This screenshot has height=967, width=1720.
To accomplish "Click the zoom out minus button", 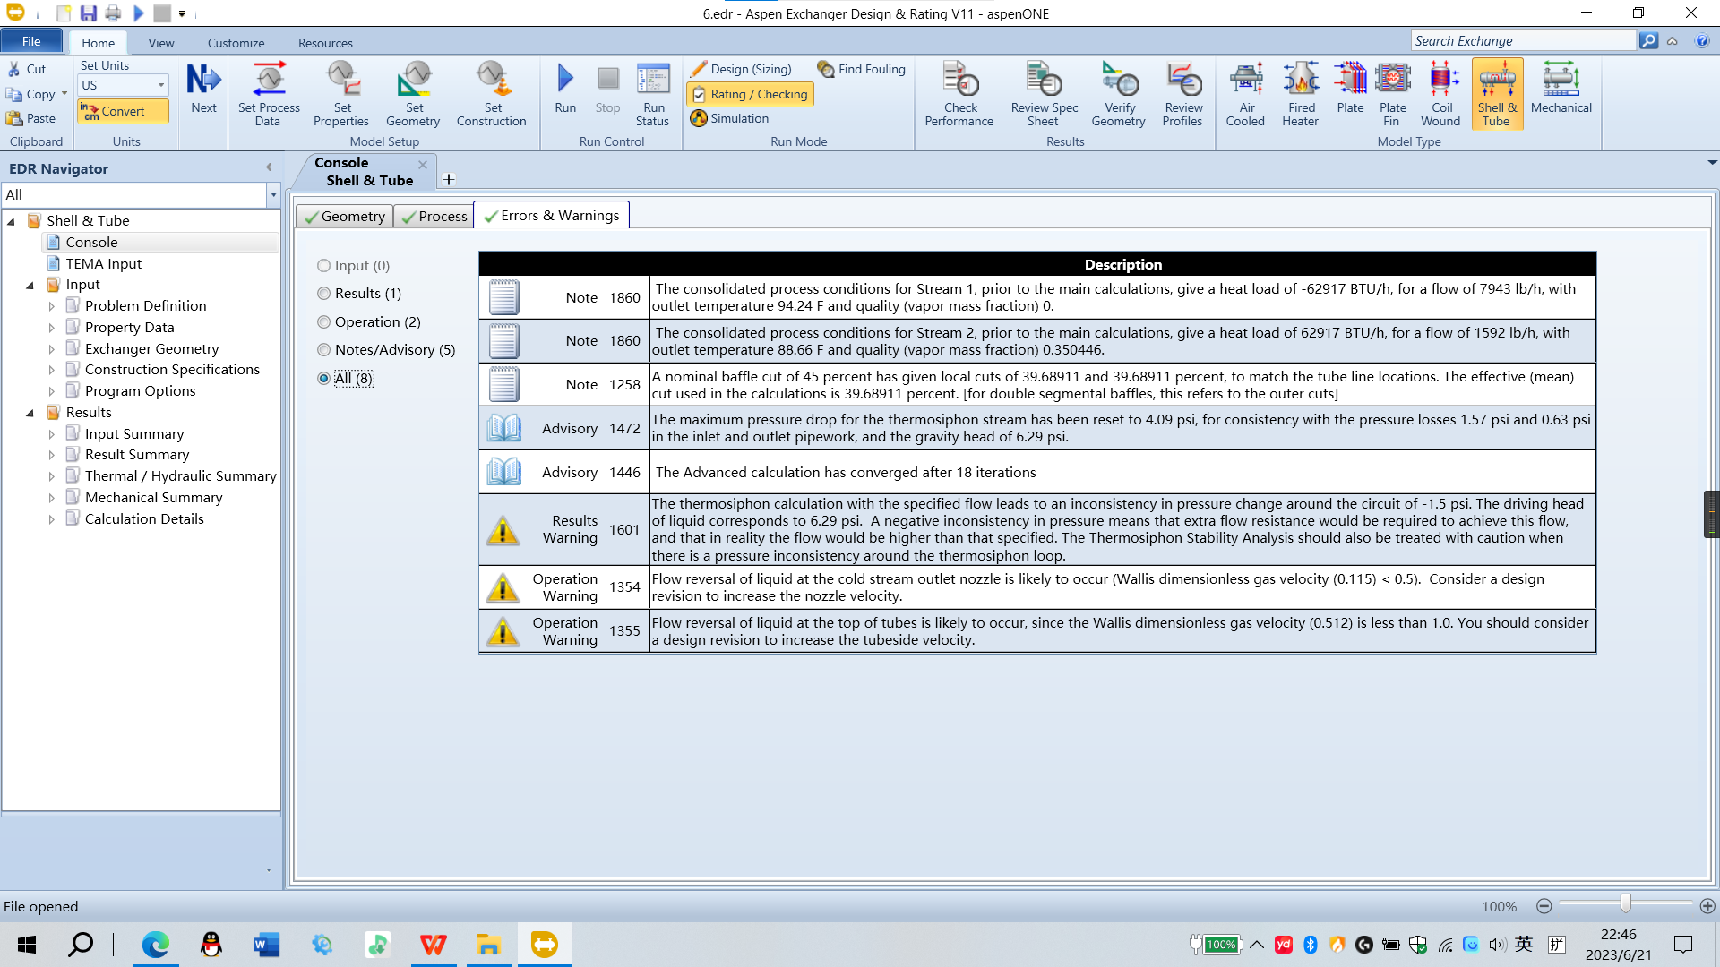I will coord(1544,906).
